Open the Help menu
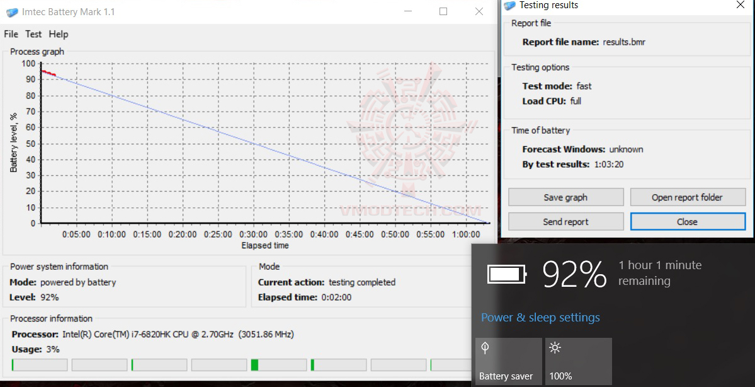755x387 pixels. coord(58,34)
